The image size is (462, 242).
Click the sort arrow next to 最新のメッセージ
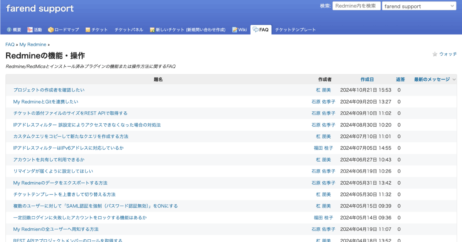point(454,80)
